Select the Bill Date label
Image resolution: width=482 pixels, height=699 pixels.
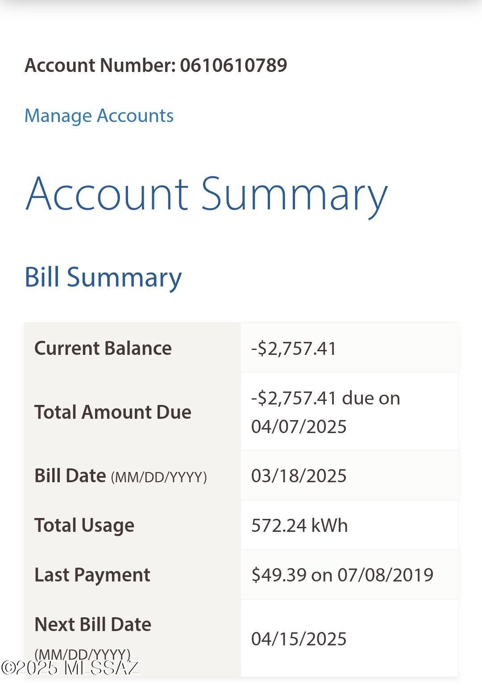tap(120, 476)
